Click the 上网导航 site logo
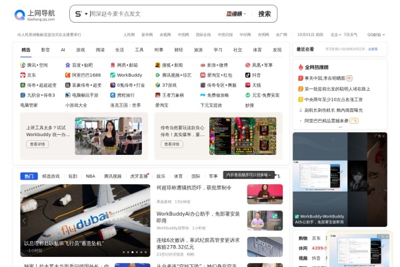 pos(35,15)
